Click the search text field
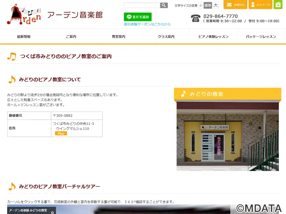 [x=142, y=5]
